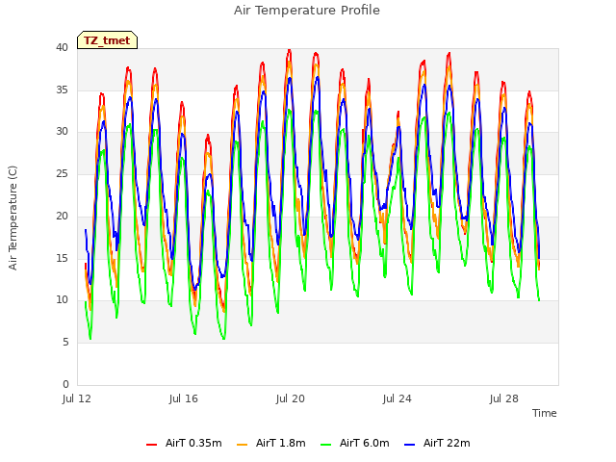Screen dimensions: 616x462
Task: Click the Jul 24 x-axis tick label
Action: pos(398,398)
